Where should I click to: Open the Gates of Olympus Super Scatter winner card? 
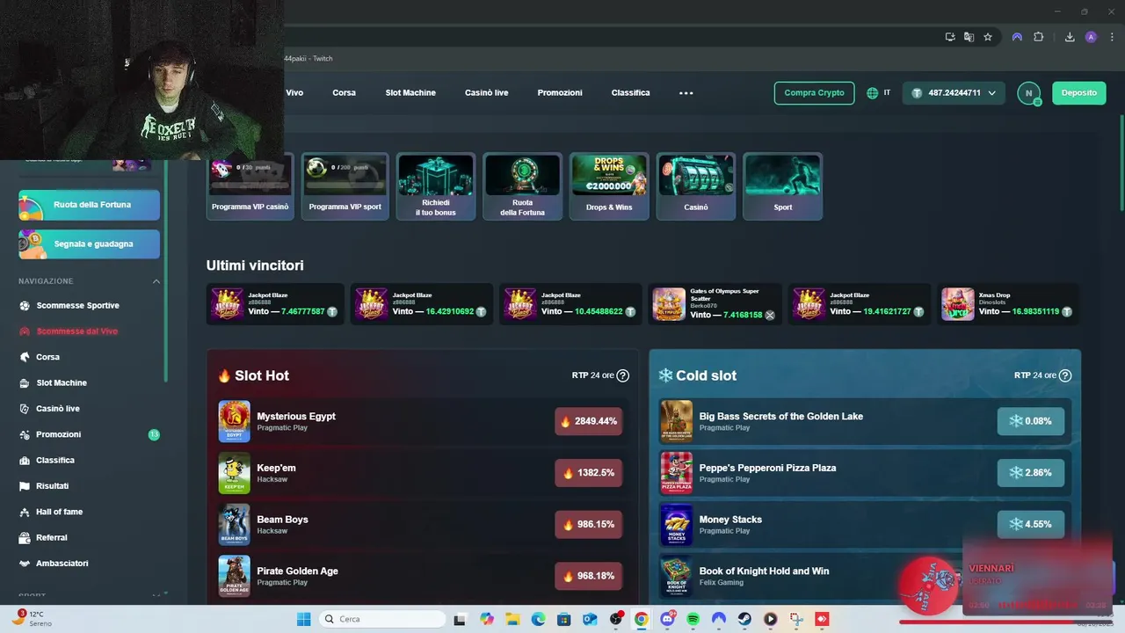click(715, 304)
